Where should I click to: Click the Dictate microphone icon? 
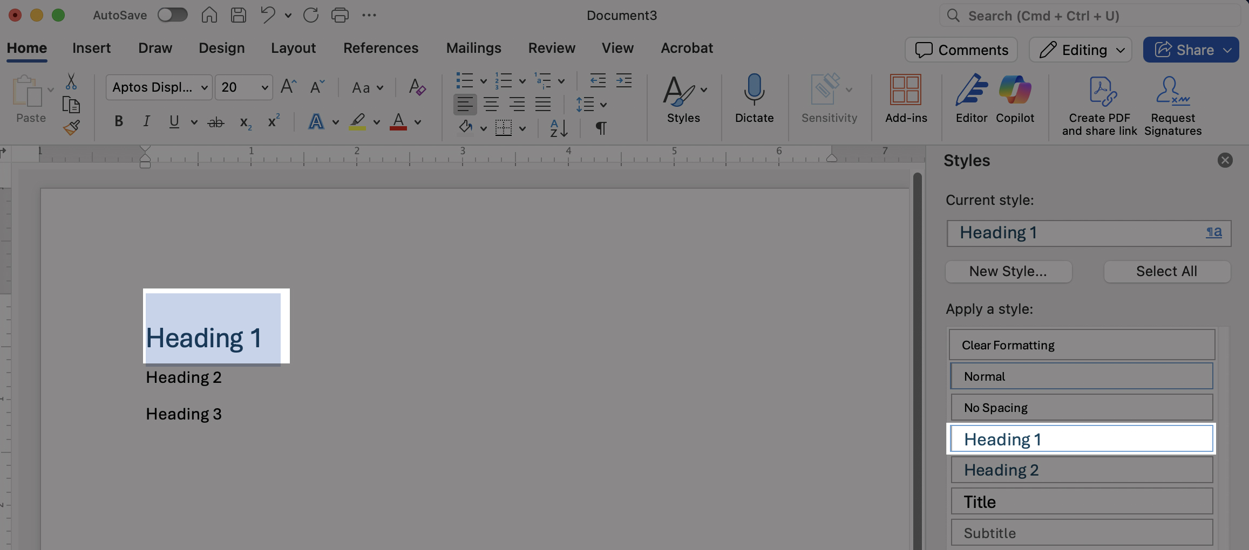point(754,90)
